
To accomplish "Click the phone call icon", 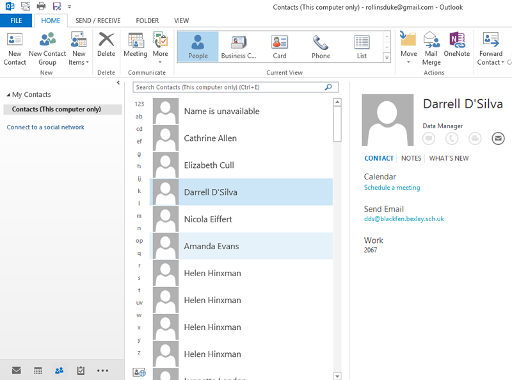I will coord(452,138).
